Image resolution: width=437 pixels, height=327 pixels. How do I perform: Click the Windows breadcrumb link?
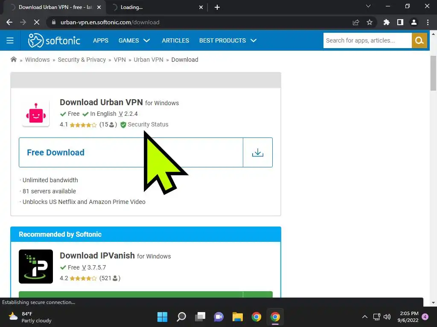[x=38, y=60]
